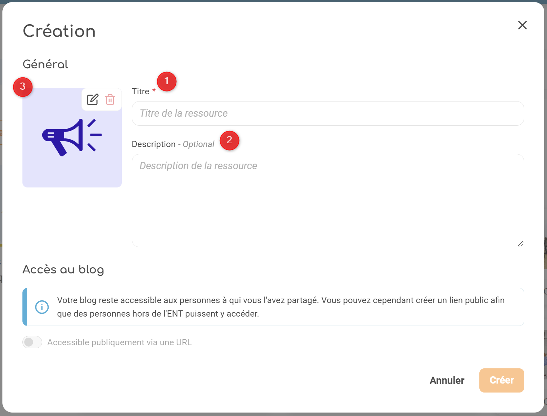Click the 'Description - Optional' label
The height and width of the screenshot is (416, 547).
[x=173, y=144]
